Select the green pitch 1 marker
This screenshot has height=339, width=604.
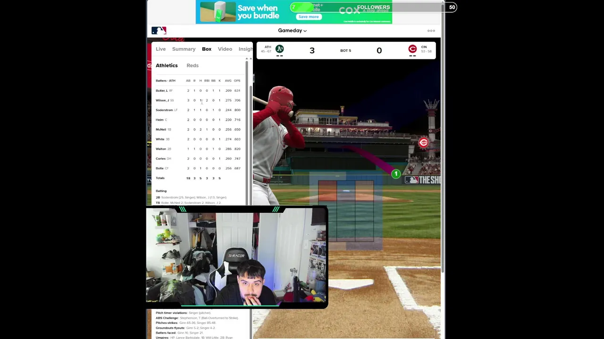[396, 174]
